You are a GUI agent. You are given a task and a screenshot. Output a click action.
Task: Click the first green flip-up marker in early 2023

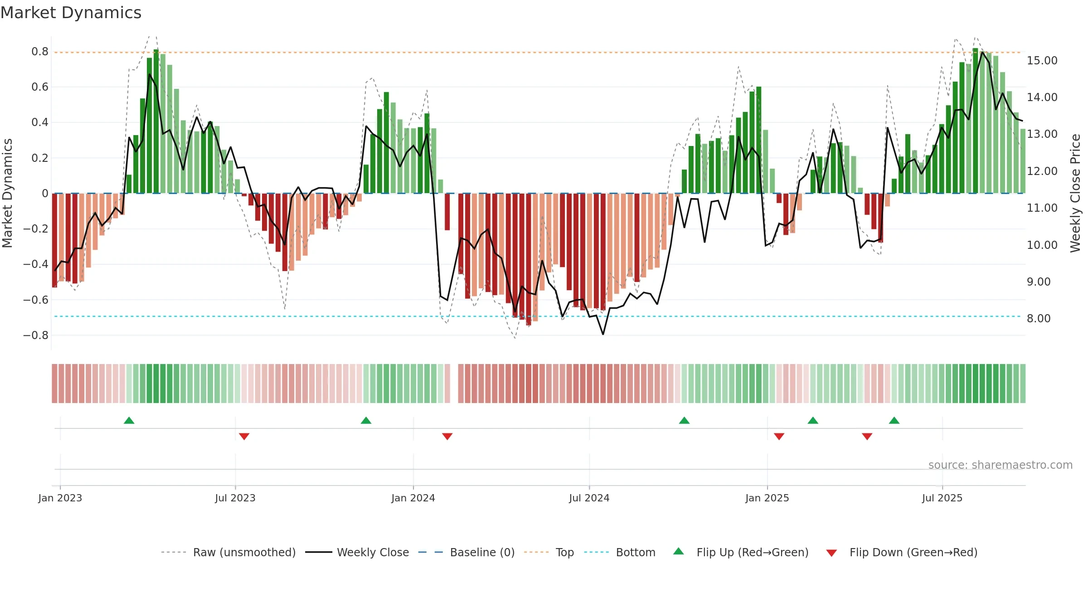click(x=129, y=420)
